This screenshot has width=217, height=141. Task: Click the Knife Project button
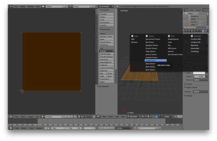tap(106, 79)
